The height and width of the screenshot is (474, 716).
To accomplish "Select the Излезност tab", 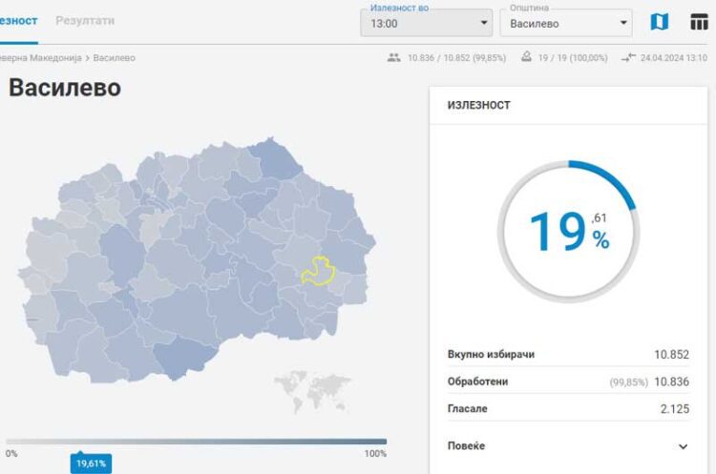I will 18,21.
